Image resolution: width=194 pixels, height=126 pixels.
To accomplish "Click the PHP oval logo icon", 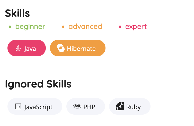I will pos(77,106).
